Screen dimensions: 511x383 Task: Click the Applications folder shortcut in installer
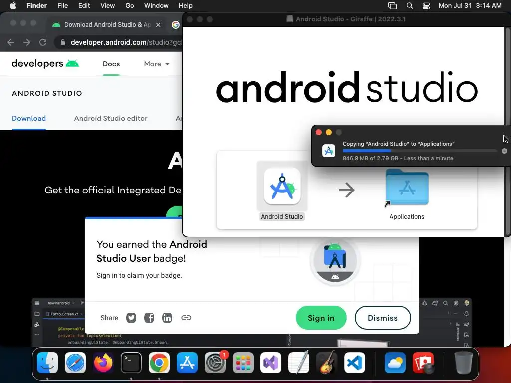pyautogui.click(x=407, y=188)
